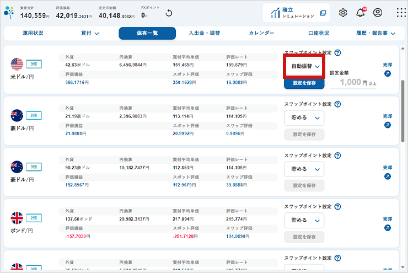Screen dimensions: 408x273
Task: Click UK flag in ポンド/円 2倍 row
Action: coord(17,218)
